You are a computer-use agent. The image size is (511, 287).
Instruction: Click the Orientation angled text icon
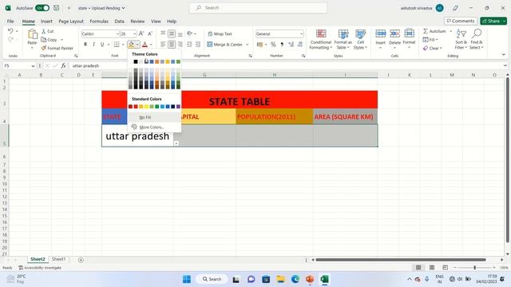point(190,33)
